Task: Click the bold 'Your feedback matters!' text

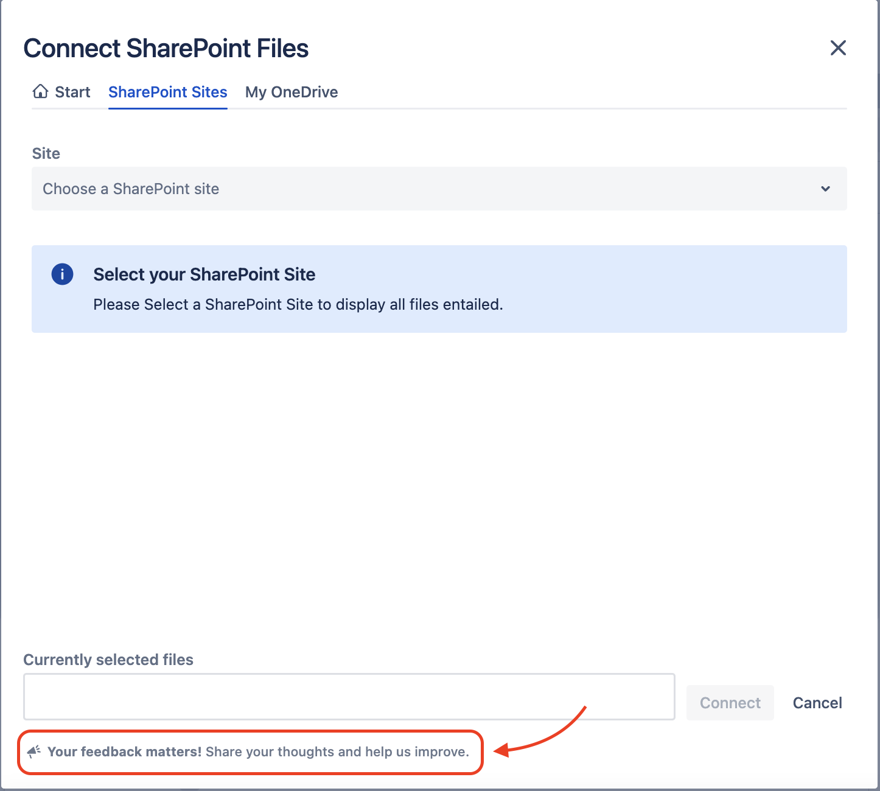Action: [x=124, y=751]
